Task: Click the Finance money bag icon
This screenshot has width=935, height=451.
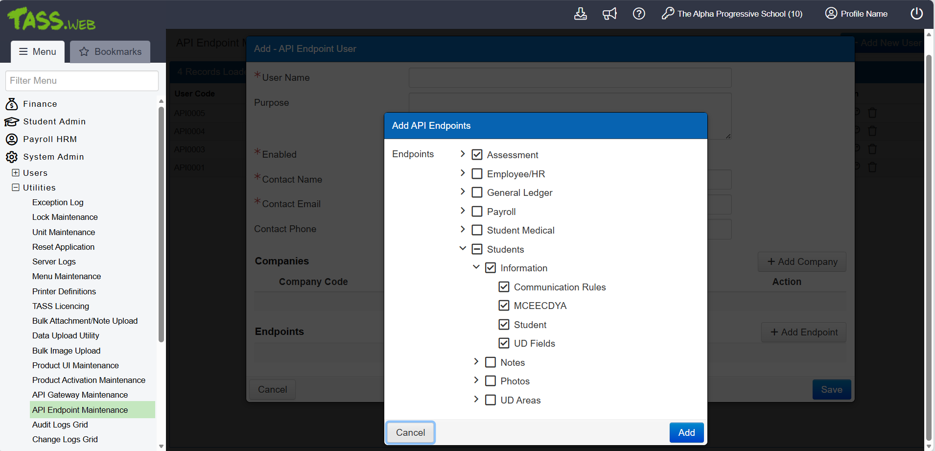Action: click(x=12, y=104)
